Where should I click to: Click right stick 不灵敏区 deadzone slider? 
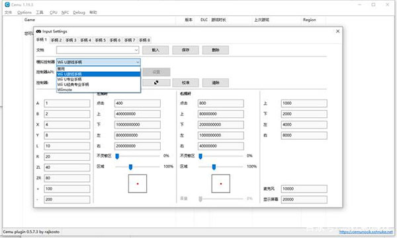[x=221, y=156]
